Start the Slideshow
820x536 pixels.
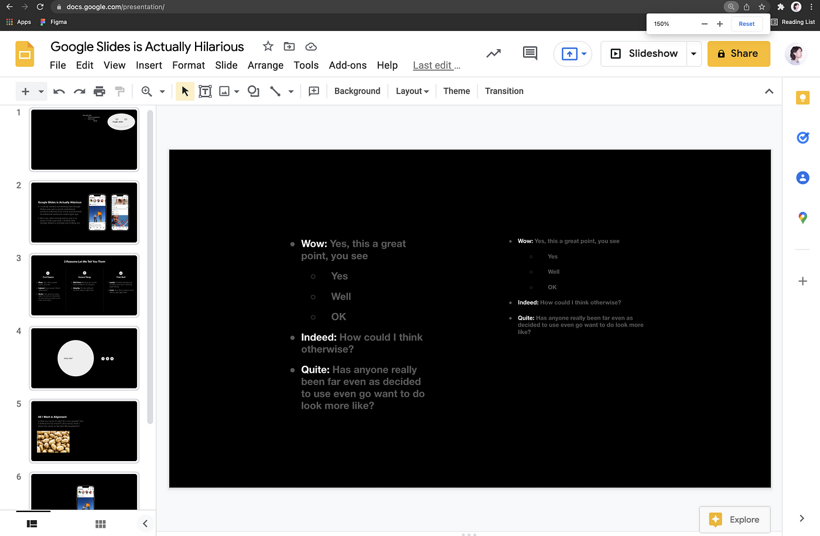coord(644,54)
